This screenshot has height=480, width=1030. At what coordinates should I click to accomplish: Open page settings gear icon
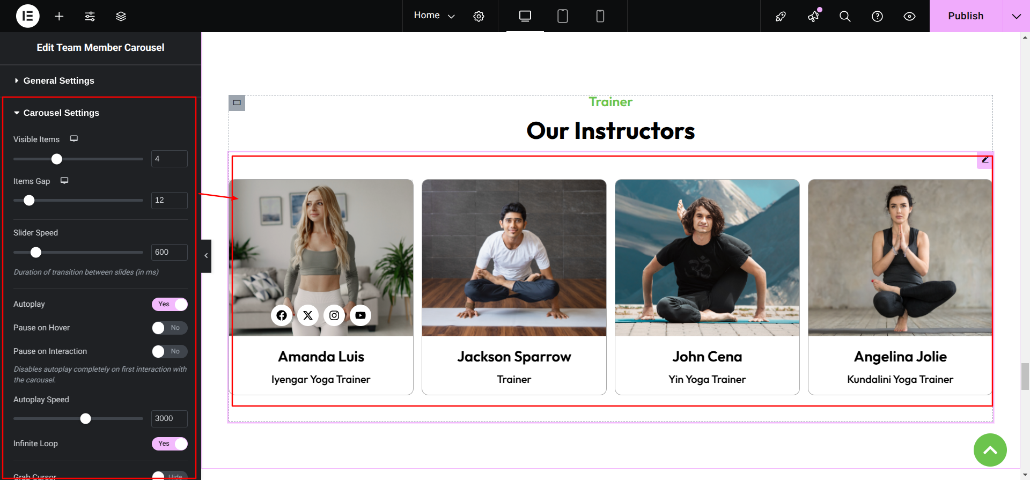point(479,16)
